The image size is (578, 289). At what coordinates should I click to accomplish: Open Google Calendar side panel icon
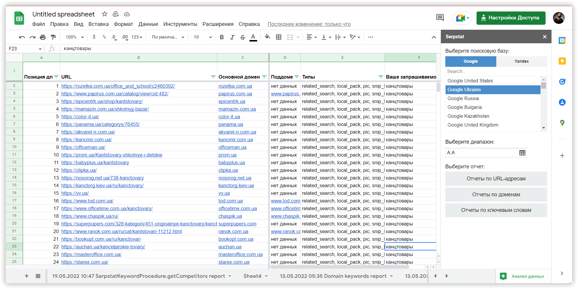562,40
